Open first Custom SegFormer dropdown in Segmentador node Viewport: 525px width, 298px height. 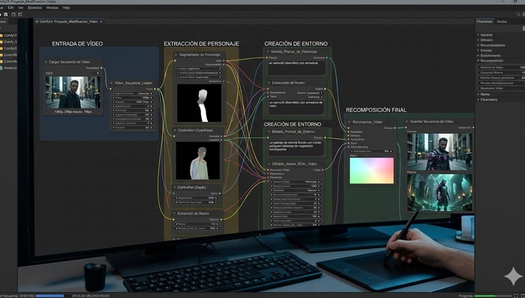click(199, 68)
